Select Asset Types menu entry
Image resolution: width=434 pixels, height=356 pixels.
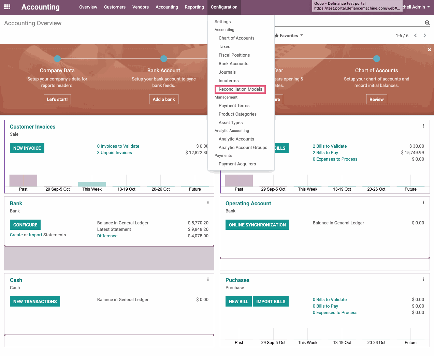pyautogui.click(x=231, y=122)
